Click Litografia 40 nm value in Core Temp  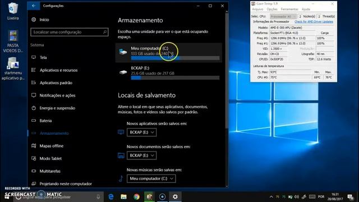(x=325, y=54)
